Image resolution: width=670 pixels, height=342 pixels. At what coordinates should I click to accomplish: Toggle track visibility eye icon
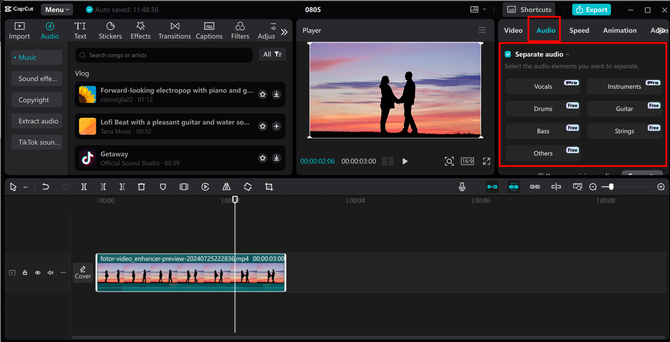click(x=38, y=272)
